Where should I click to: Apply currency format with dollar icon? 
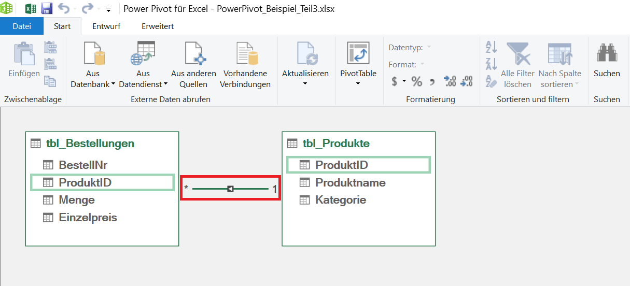coord(395,81)
